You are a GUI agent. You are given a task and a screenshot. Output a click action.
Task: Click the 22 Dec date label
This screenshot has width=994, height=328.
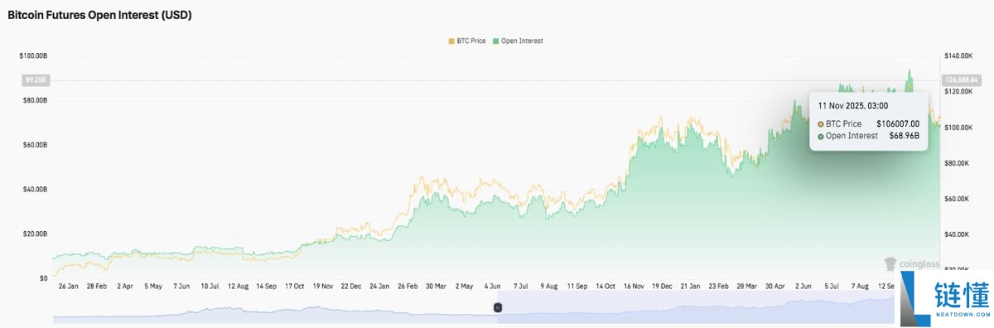(x=351, y=286)
